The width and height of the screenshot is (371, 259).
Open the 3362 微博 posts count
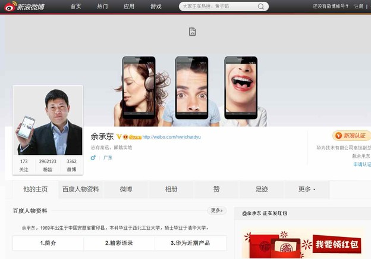click(x=71, y=166)
